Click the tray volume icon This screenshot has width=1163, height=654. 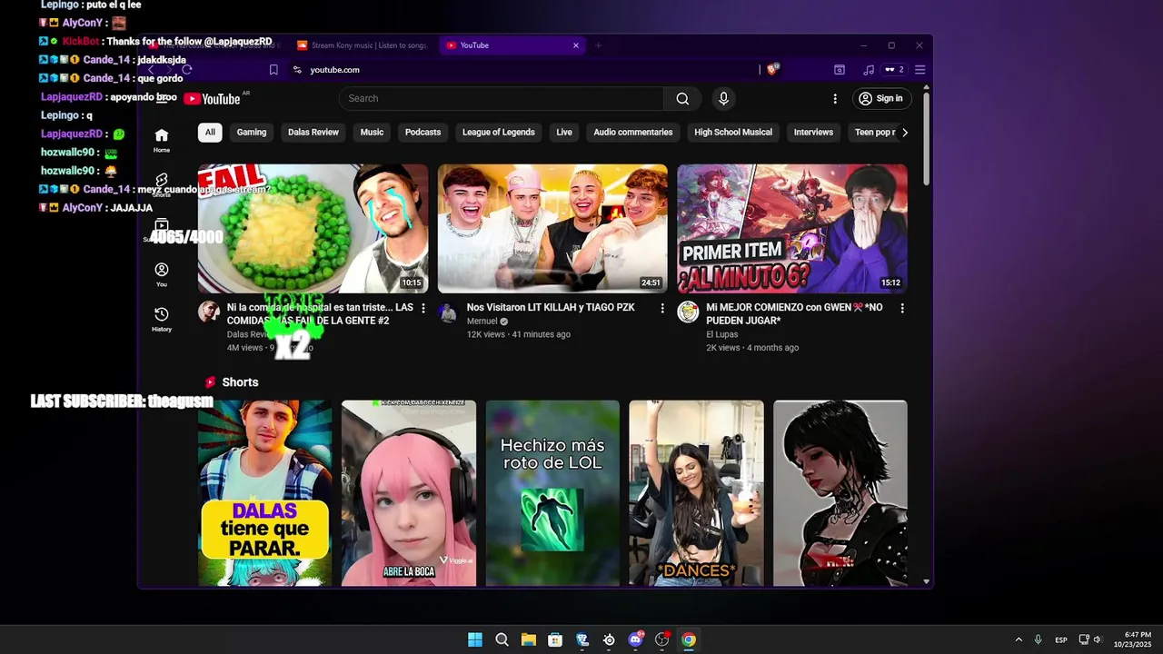point(1098,639)
